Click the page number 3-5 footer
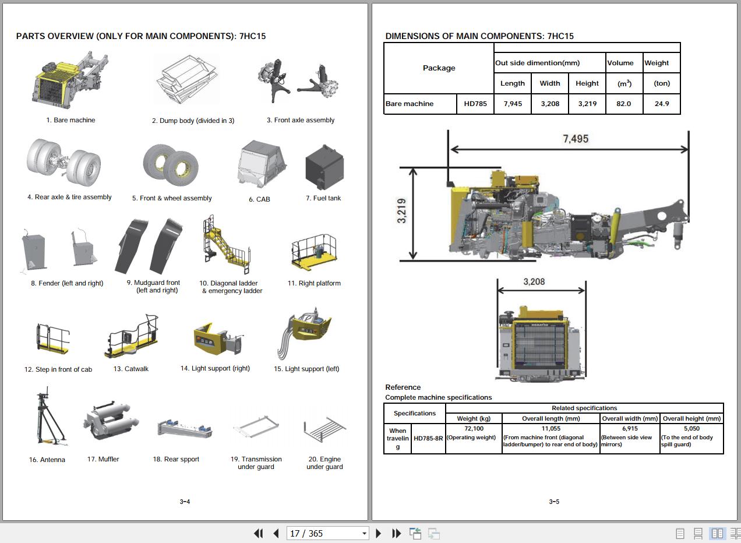The height and width of the screenshot is (543, 741). (554, 502)
